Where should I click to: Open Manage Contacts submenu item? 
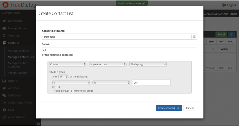(x=18, y=51)
